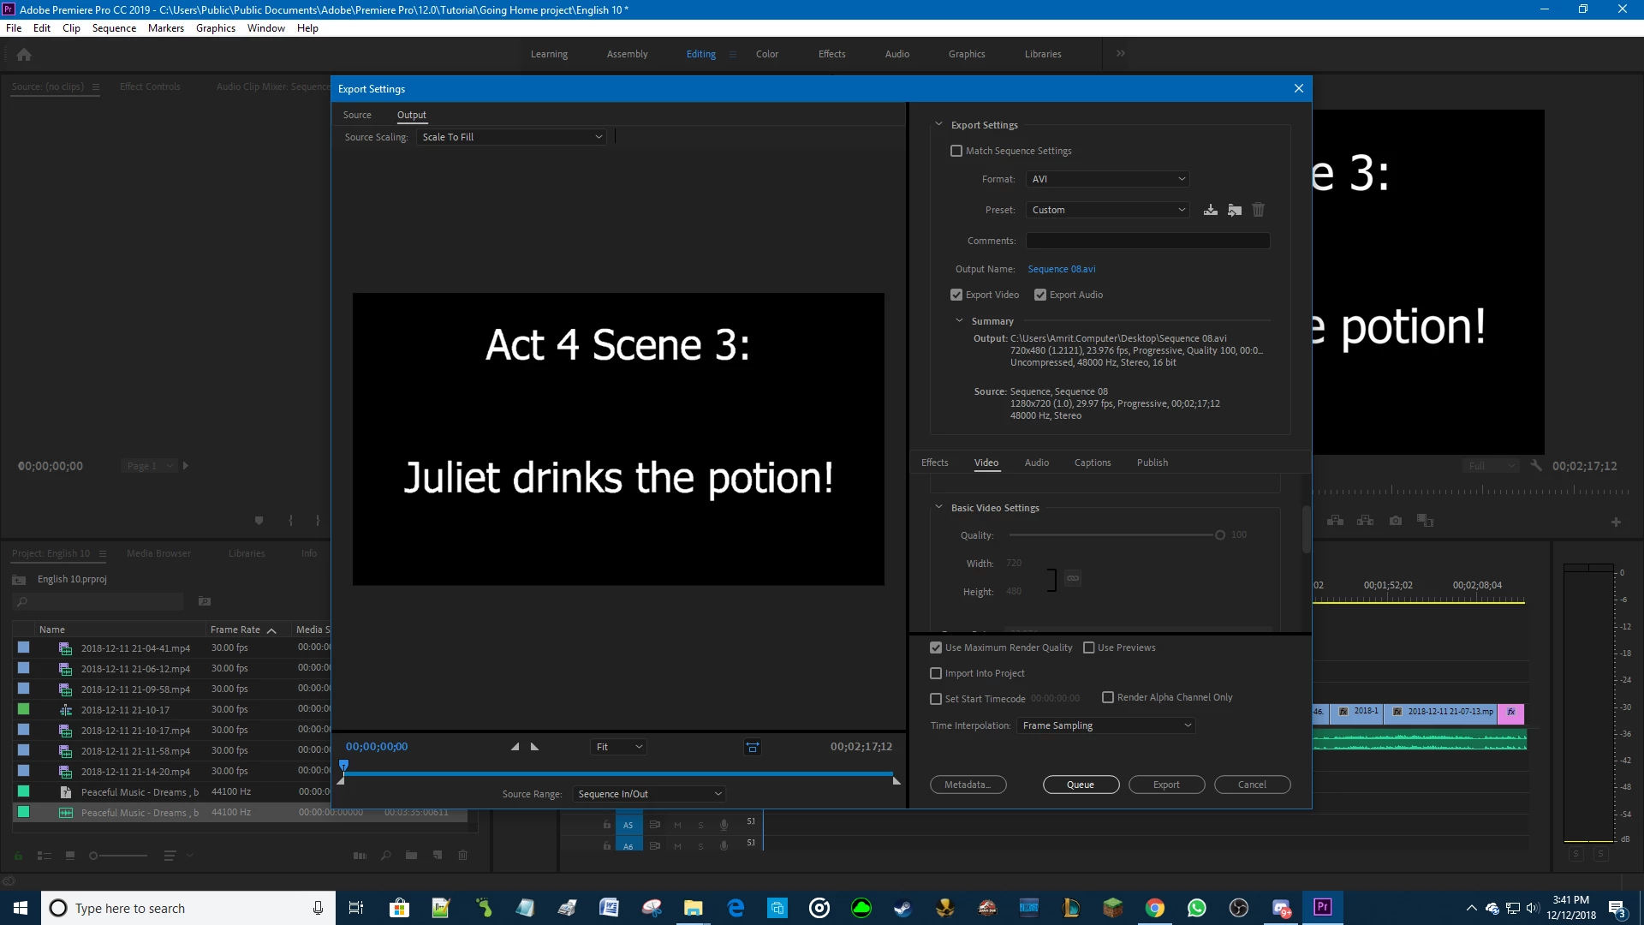Switch to the Source tab

click(357, 115)
